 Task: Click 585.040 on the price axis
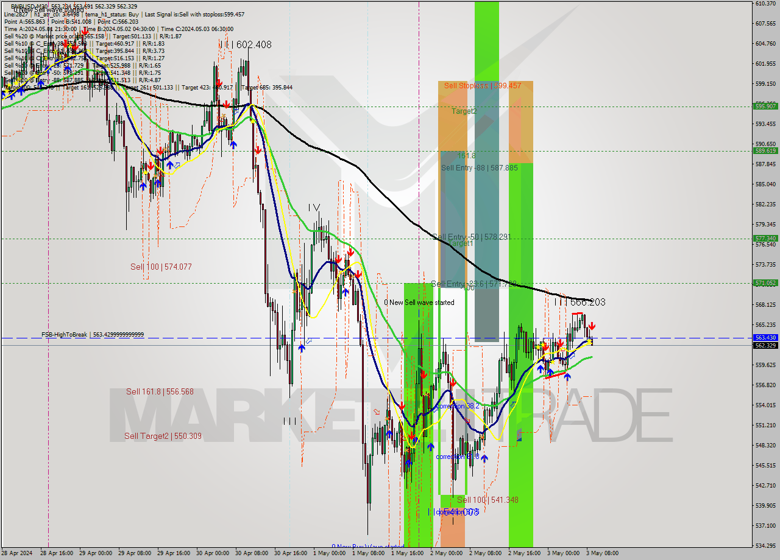pyautogui.click(x=765, y=184)
